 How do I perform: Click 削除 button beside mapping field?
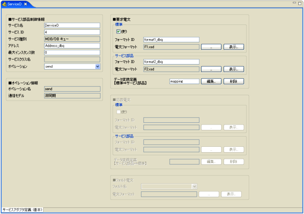pyautogui.click(x=234, y=81)
